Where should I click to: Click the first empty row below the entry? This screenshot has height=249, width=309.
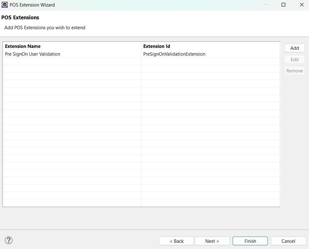coord(72,61)
